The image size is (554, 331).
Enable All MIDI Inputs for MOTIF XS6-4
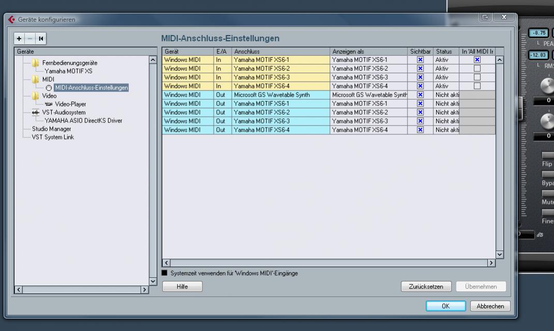coord(477,86)
